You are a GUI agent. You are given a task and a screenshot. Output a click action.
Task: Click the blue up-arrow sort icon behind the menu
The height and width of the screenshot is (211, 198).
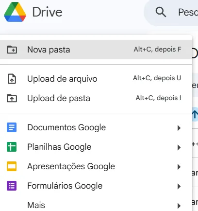pos(195,114)
